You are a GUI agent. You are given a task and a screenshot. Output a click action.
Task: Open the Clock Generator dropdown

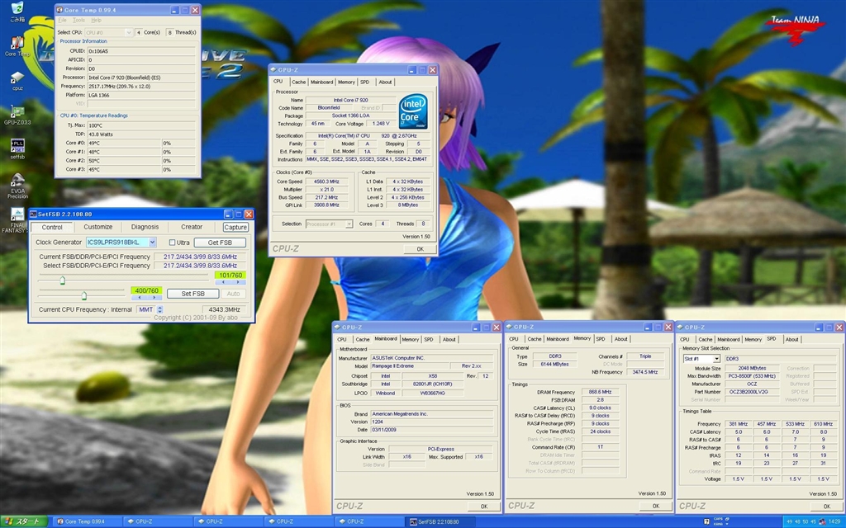click(152, 243)
